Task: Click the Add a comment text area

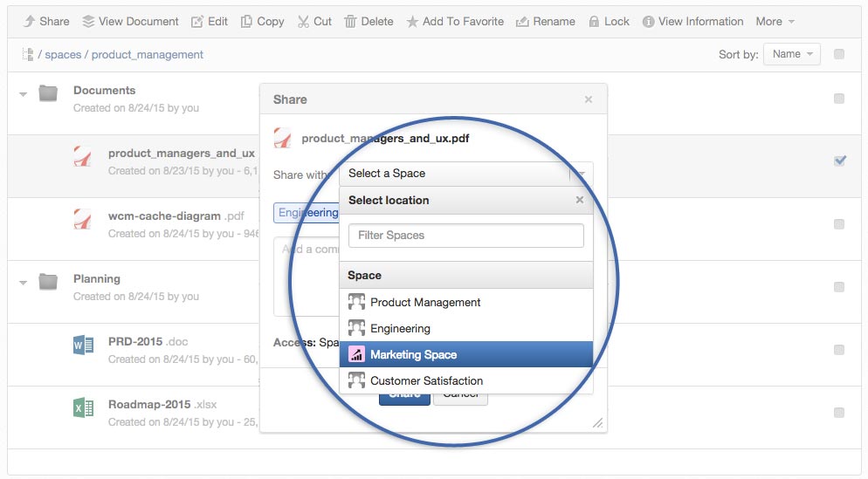Action: coord(307,277)
